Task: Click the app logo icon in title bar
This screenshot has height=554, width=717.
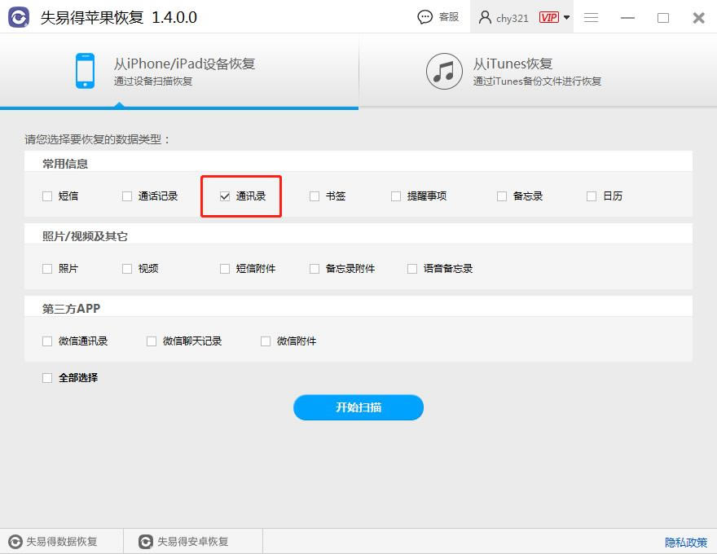Action: coord(18,17)
